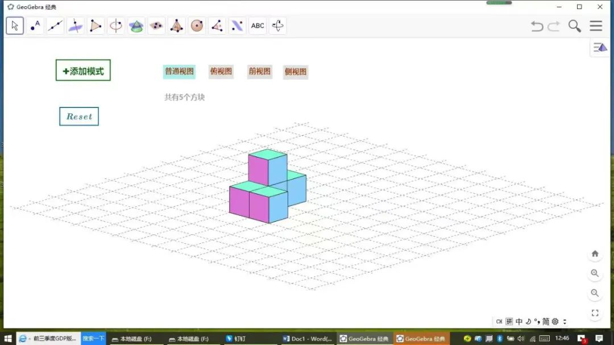Click the 添加模式 button
This screenshot has width=614, height=345.
click(83, 71)
